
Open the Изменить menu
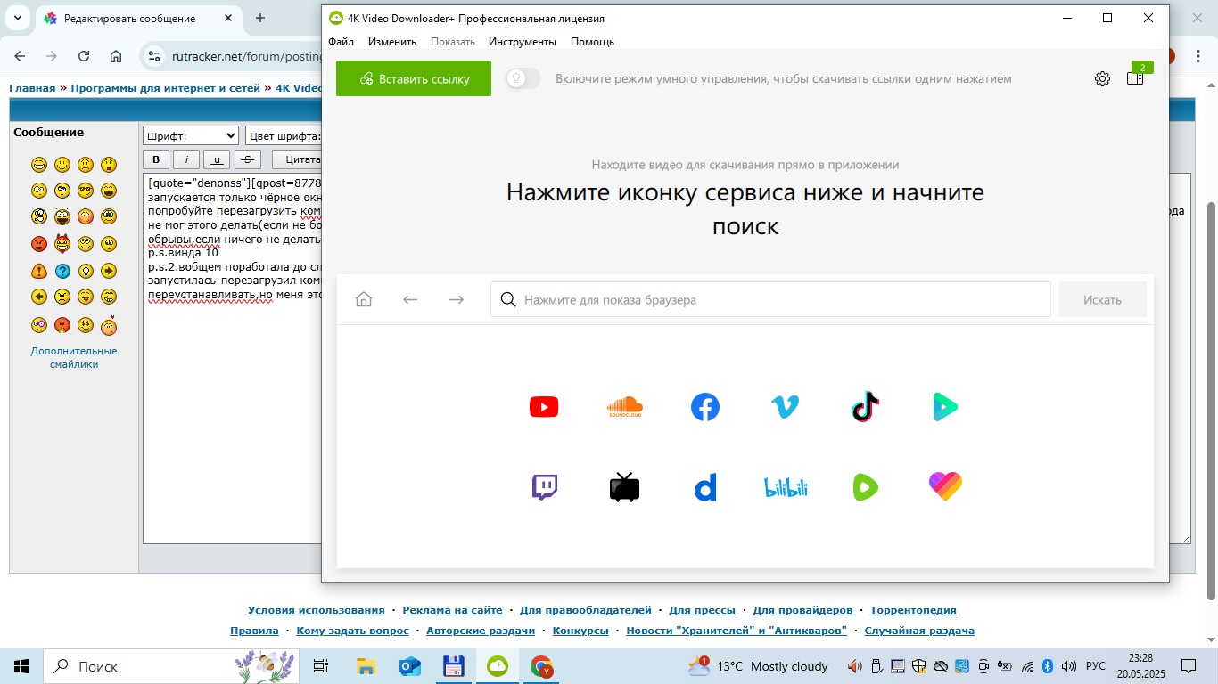pyautogui.click(x=392, y=42)
